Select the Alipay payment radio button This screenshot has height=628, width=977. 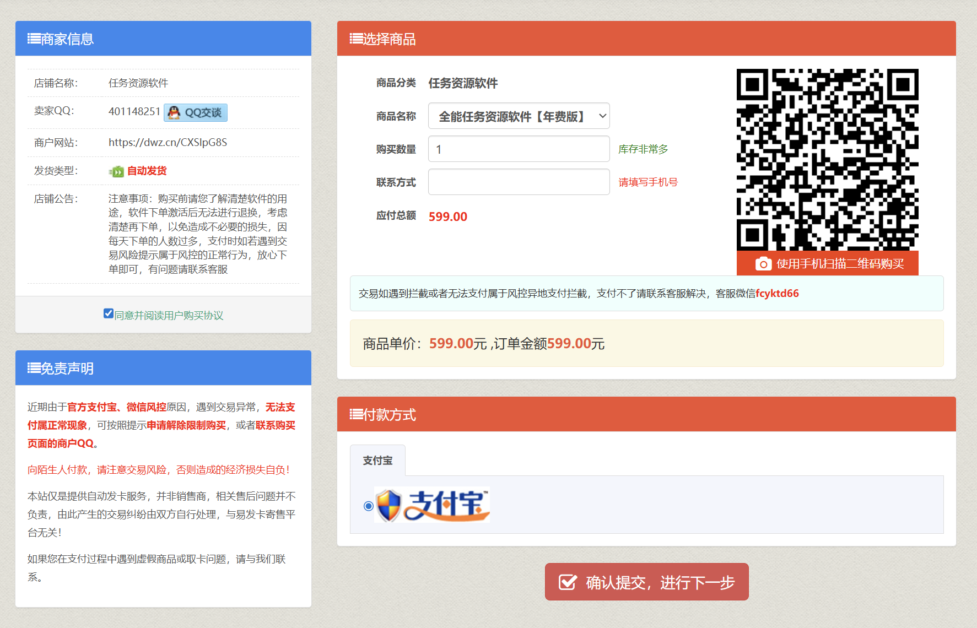[369, 506]
